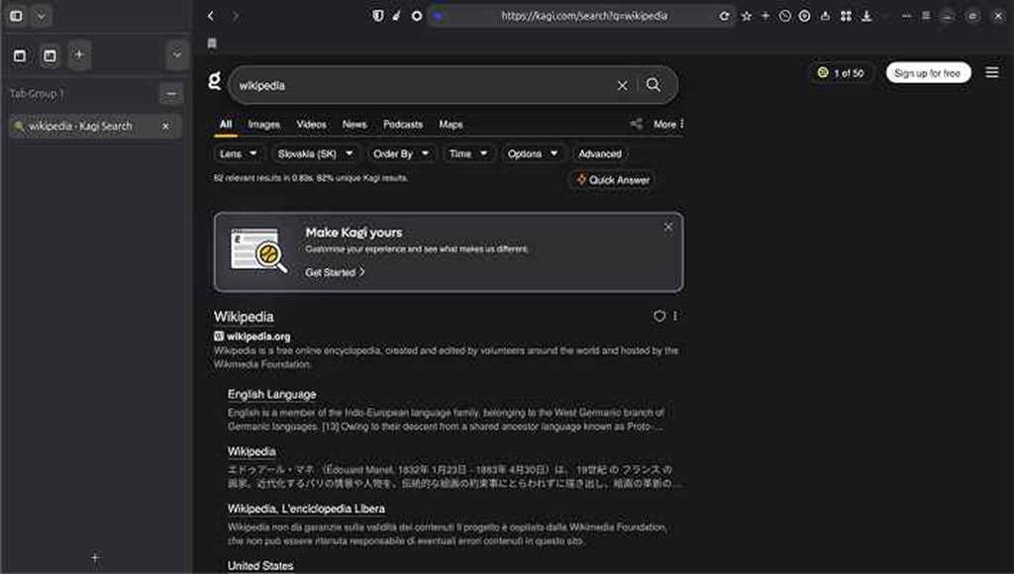Go back with the browser back arrow
This screenshot has height=574, width=1014.
[x=211, y=16]
